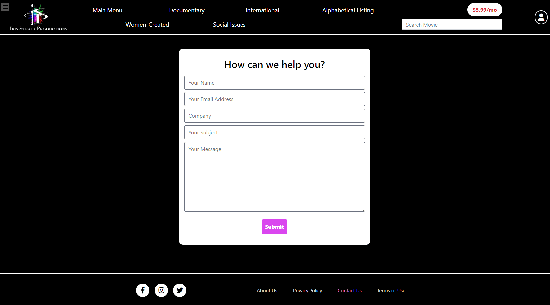The width and height of the screenshot is (550, 305).
Task: Select the International menu item
Action: pyautogui.click(x=262, y=10)
